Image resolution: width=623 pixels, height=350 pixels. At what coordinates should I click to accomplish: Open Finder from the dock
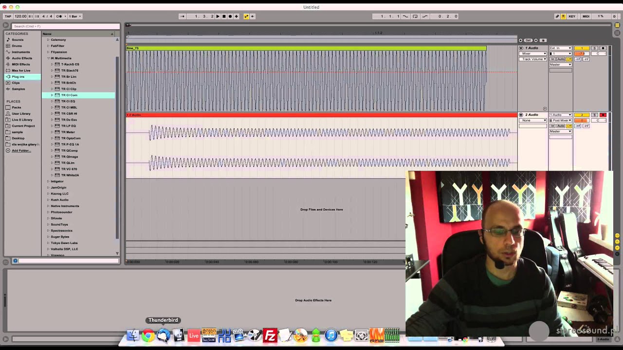(x=132, y=335)
